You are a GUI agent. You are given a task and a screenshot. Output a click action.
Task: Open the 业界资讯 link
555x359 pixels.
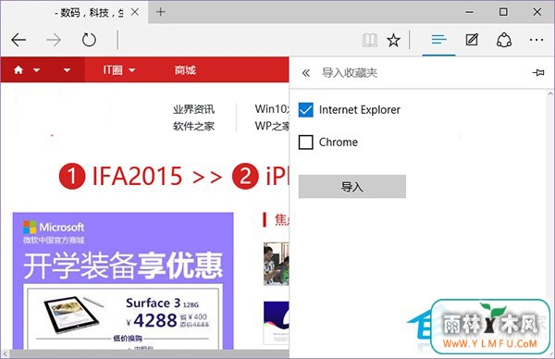click(193, 109)
